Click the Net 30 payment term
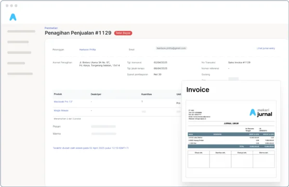 (158, 74)
